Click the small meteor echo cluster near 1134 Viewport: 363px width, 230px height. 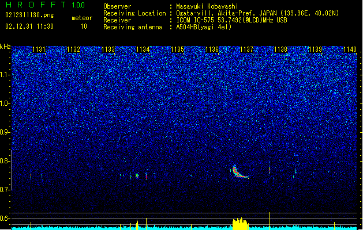(x=137, y=176)
